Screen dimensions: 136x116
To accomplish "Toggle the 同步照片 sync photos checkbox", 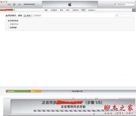I will (7, 16).
